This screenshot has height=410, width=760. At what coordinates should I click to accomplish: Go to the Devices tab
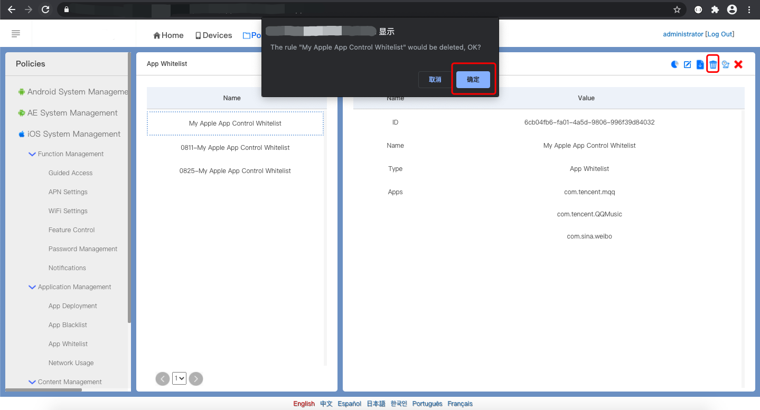pos(213,35)
